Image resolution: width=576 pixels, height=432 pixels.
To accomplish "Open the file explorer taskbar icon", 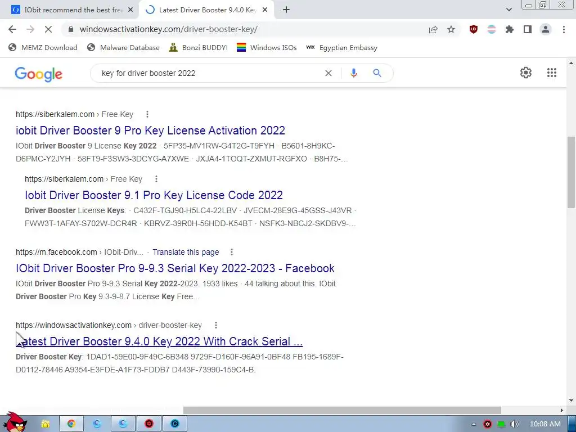I will pos(45,424).
